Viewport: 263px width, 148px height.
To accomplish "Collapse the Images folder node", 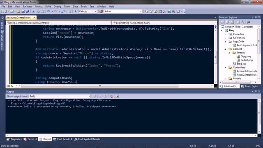I will [x=229, y=53].
